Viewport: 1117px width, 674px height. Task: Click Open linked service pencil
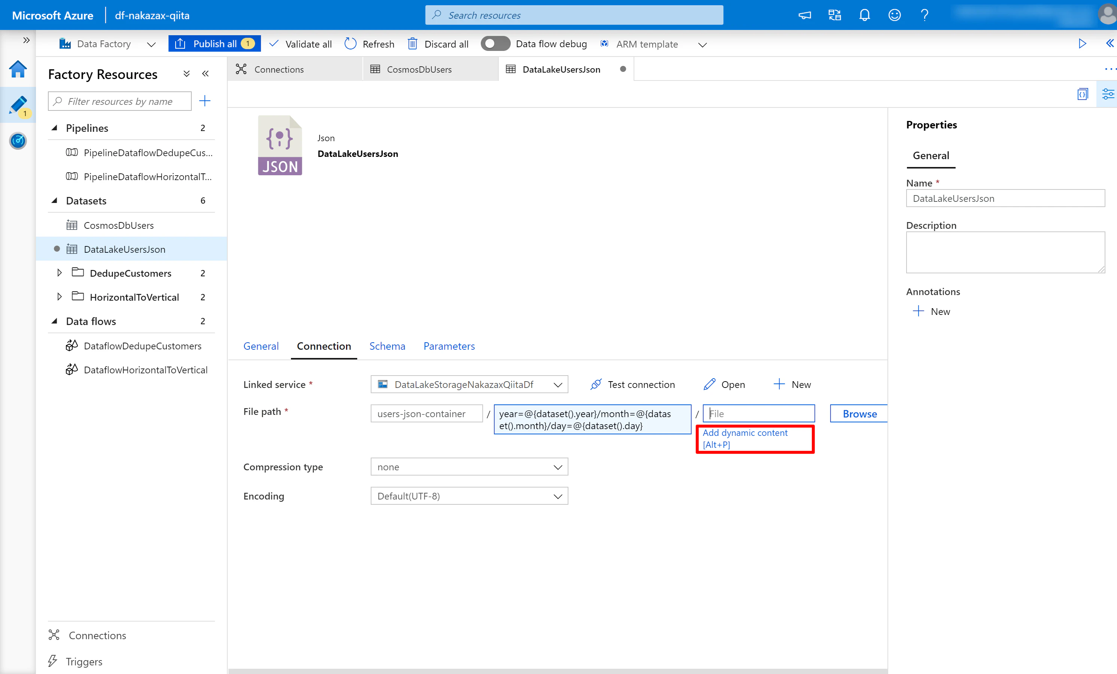(724, 384)
